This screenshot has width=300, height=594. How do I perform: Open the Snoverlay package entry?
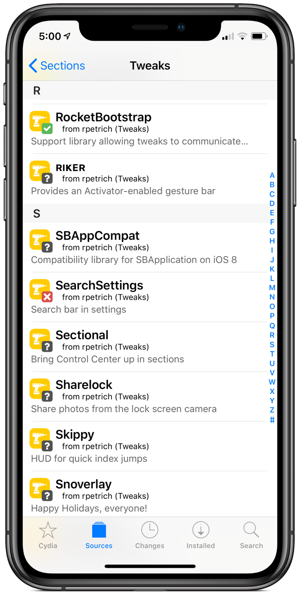[145, 494]
